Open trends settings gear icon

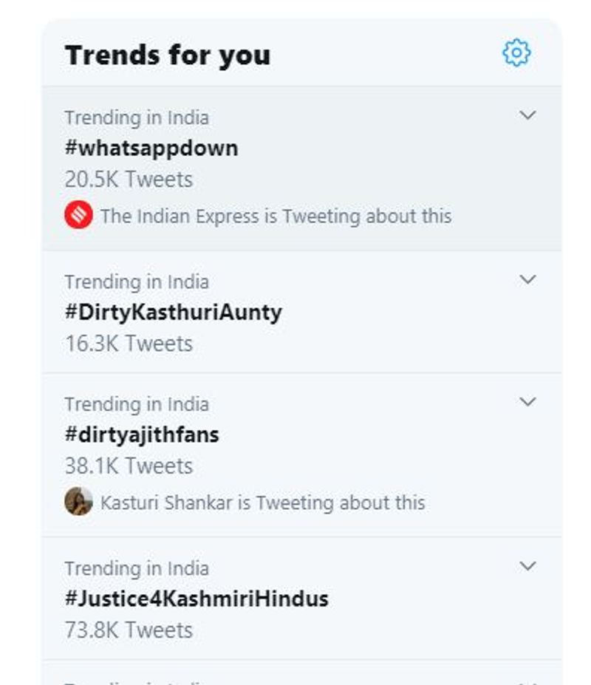[516, 53]
